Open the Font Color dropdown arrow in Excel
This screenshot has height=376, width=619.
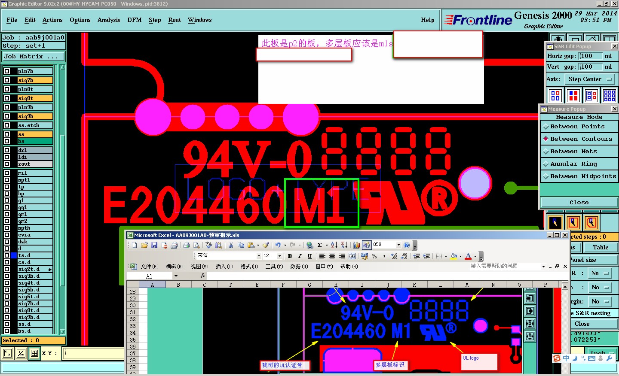click(x=475, y=256)
